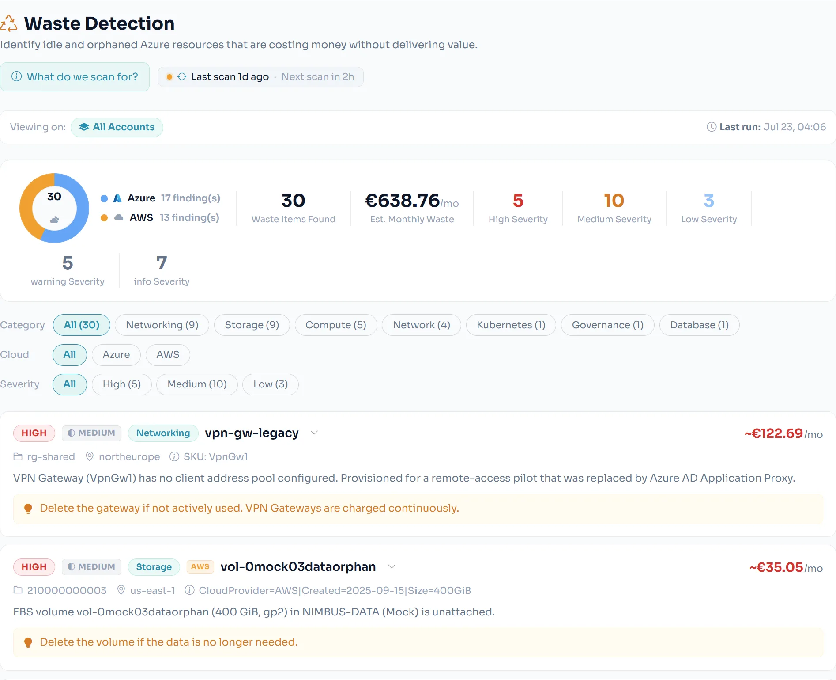The height and width of the screenshot is (680, 836).
Task: Click the half-circle icon in vol-0mock03dataorphan MEDIUM badge
Action: pos(71,567)
